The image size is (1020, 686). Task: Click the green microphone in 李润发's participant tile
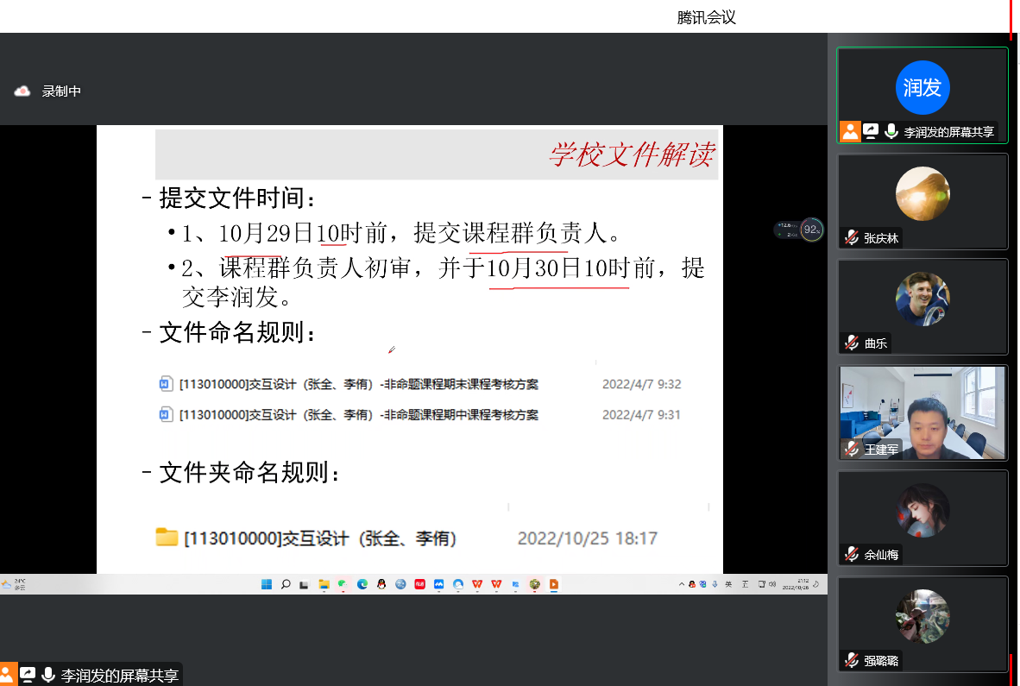click(x=891, y=131)
